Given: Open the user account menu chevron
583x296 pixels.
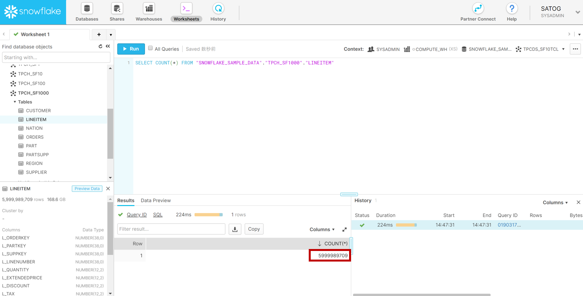Looking at the screenshot, I should point(578,12).
